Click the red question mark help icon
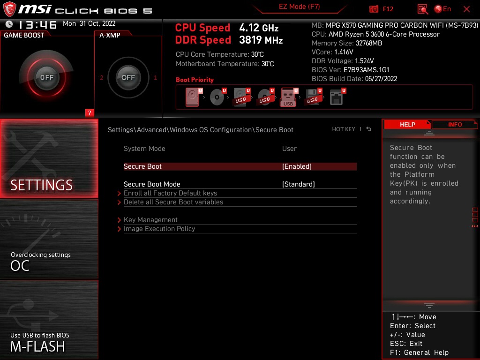The image size is (480, 360). point(90,112)
